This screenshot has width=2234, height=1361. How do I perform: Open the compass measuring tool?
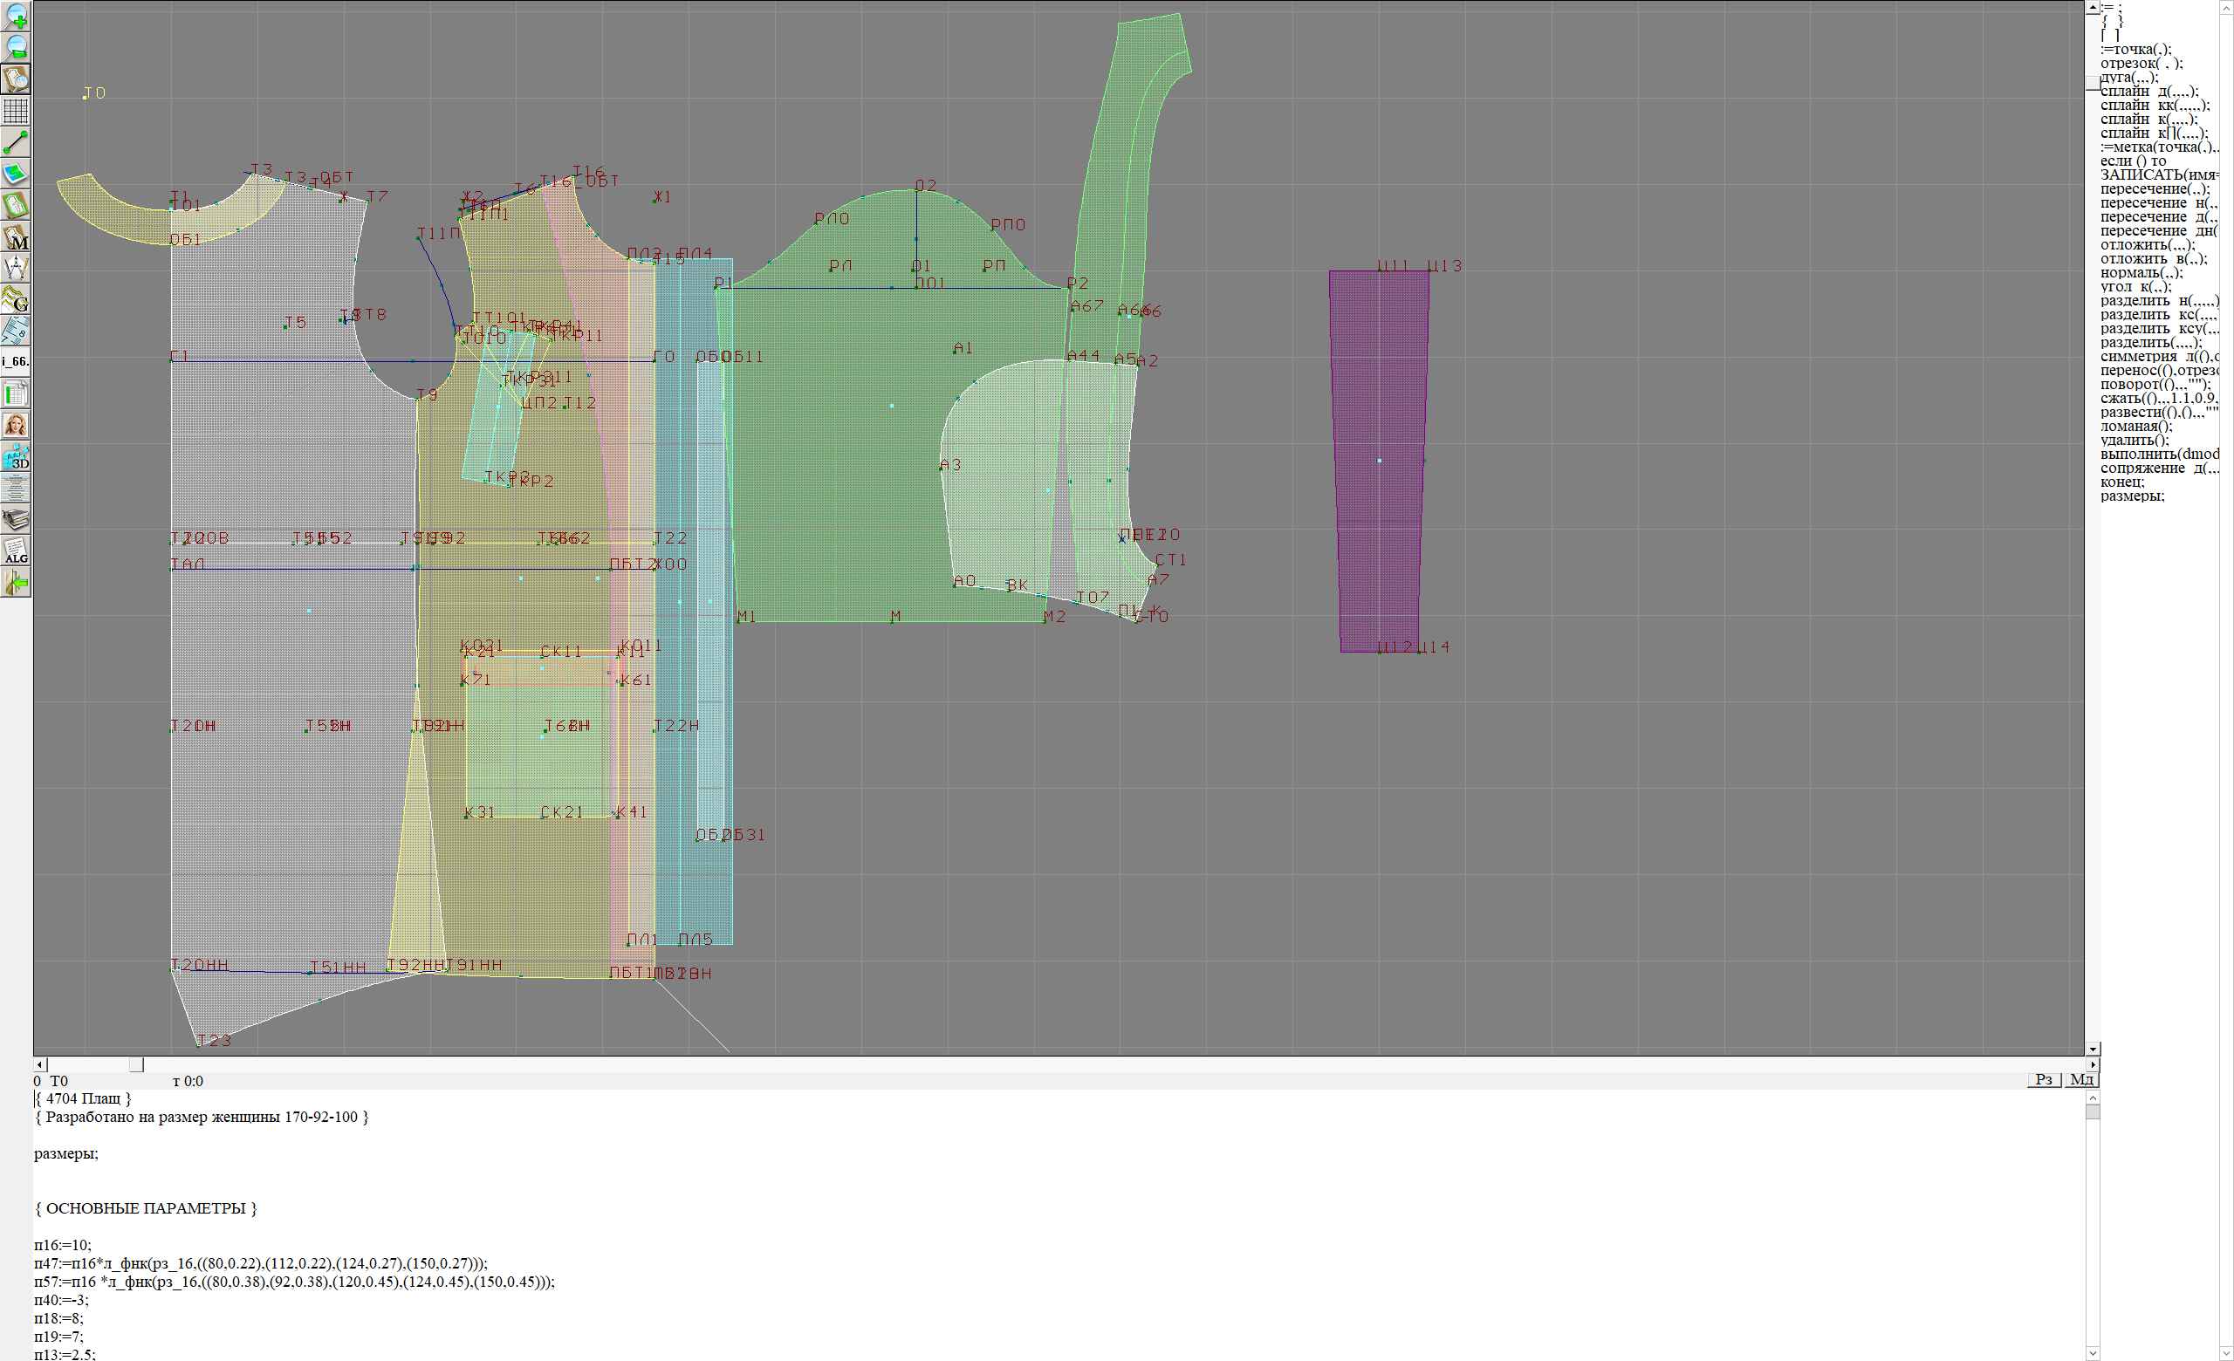tap(17, 268)
